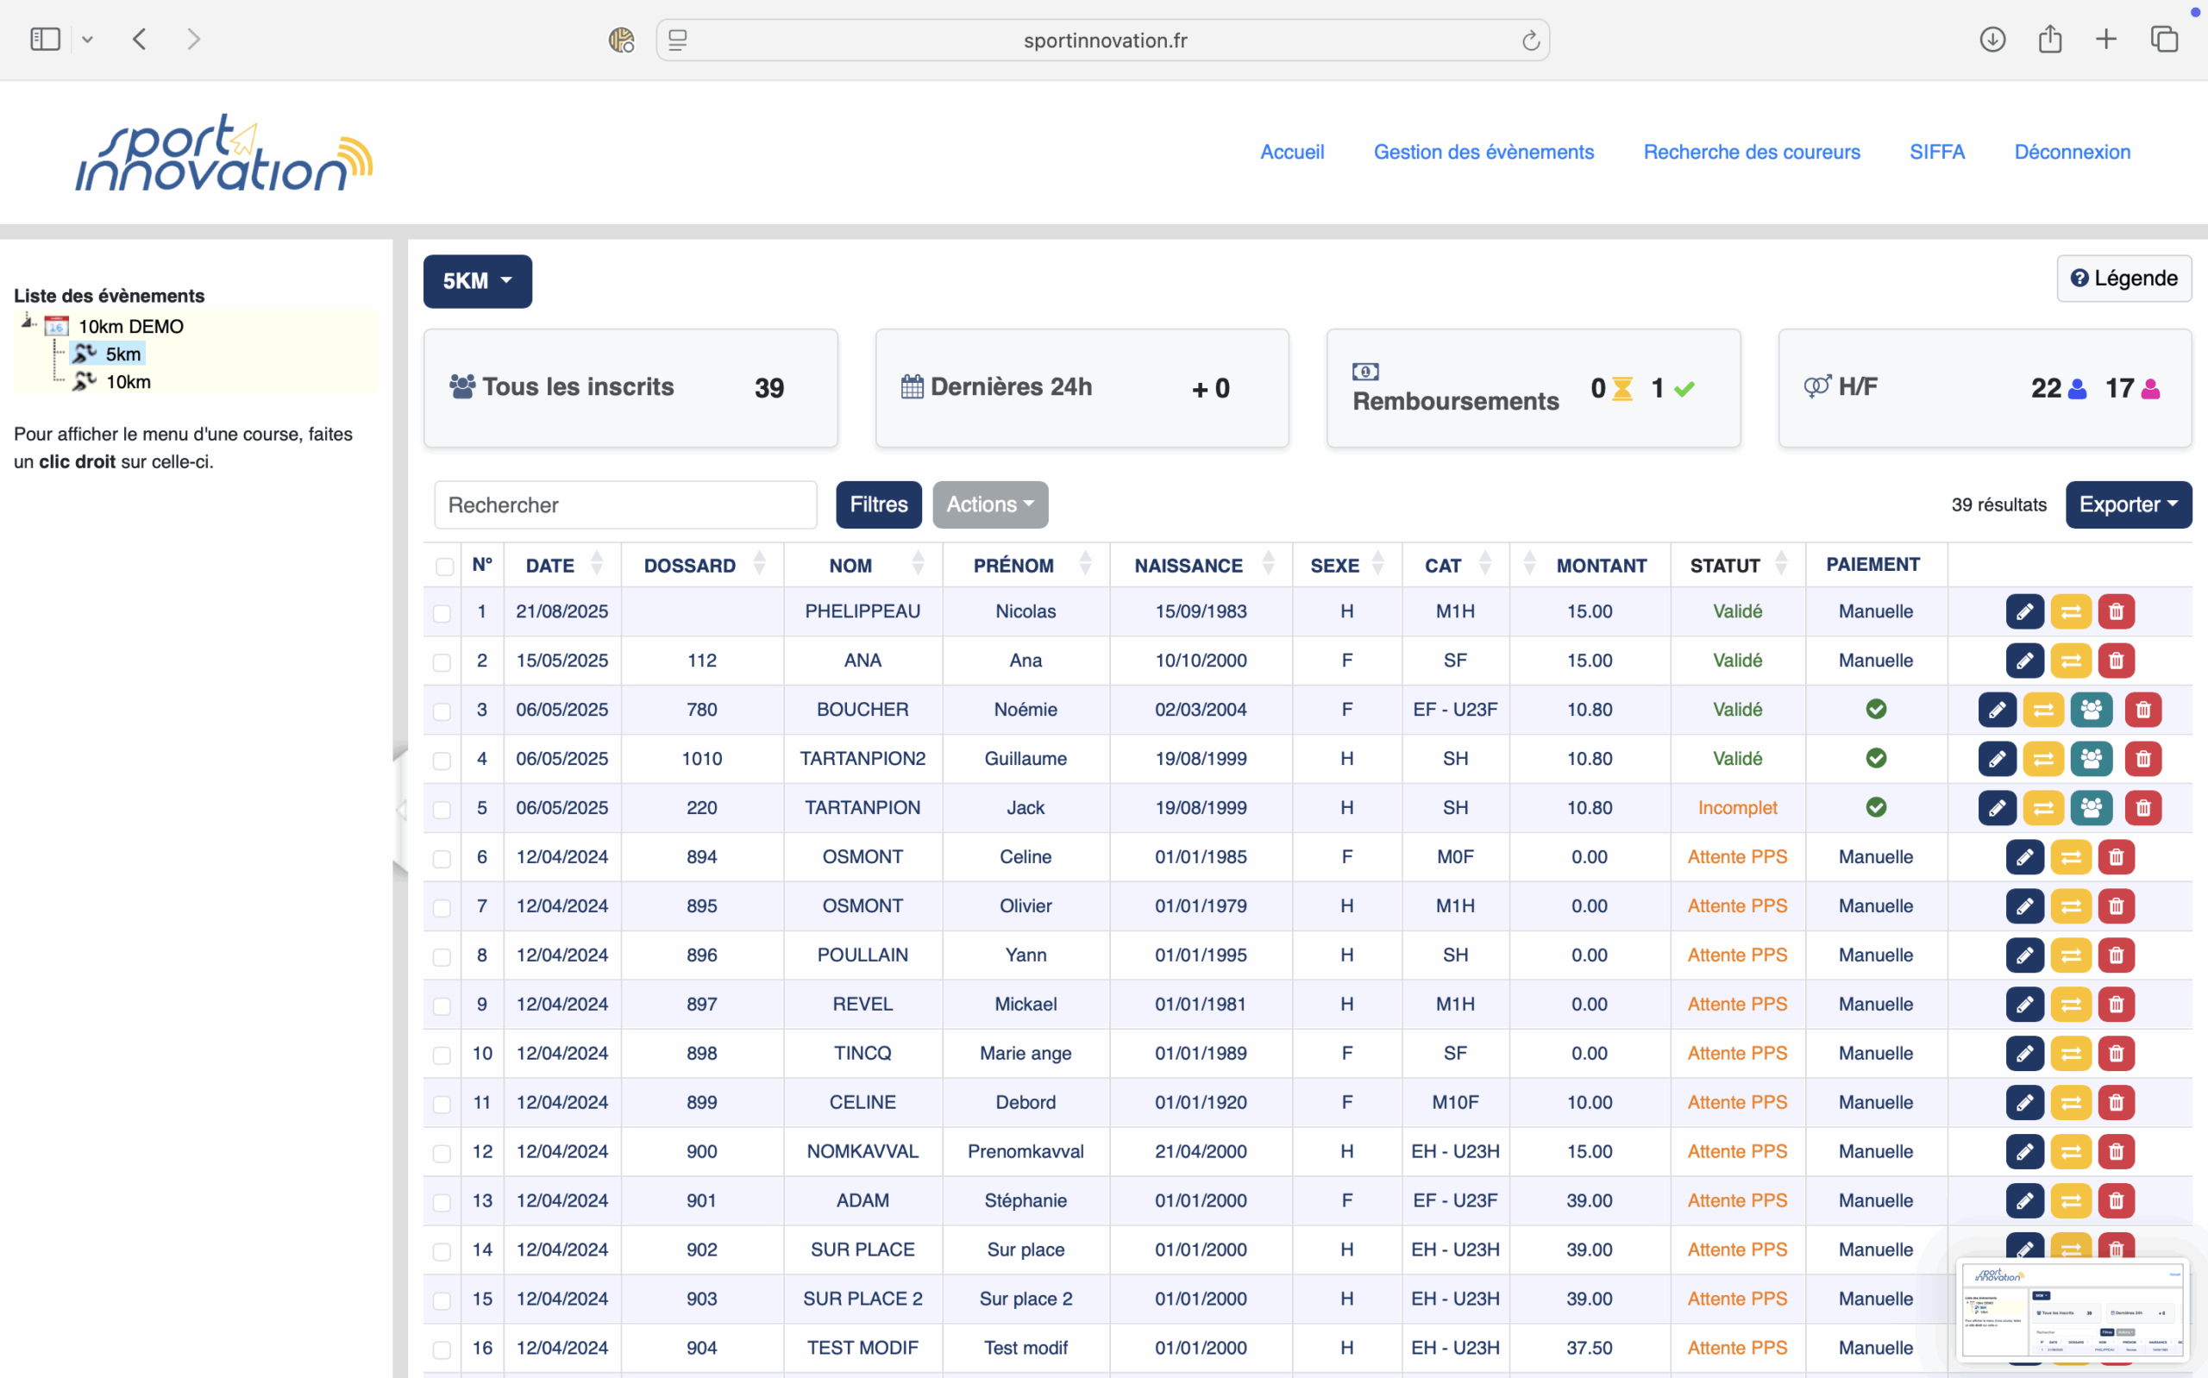Go to Gestion des évènements menu
The width and height of the screenshot is (2208, 1378).
coord(1483,152)
